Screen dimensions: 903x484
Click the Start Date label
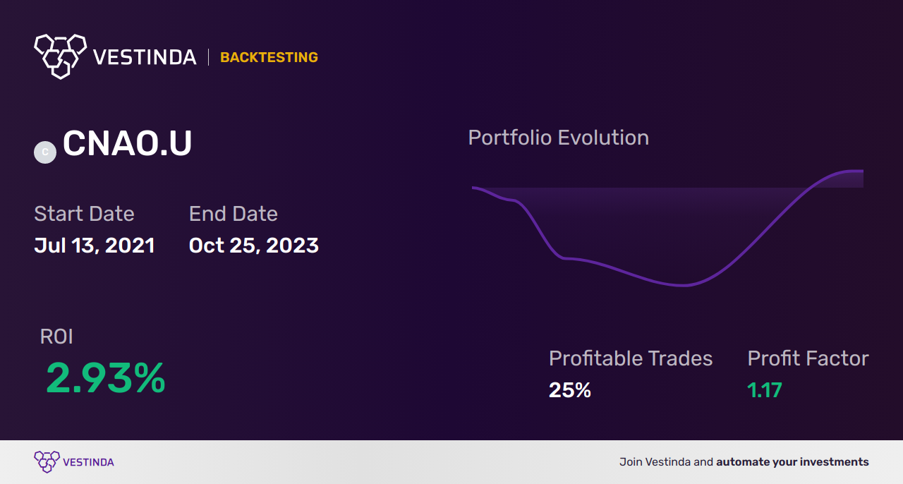[x=84, y=214]
